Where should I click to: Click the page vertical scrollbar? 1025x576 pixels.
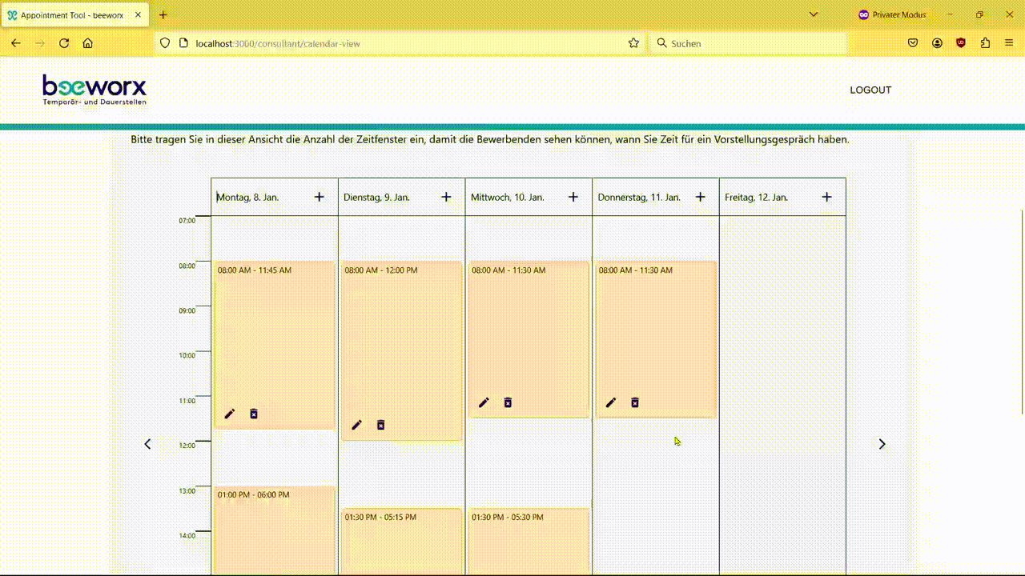tap(1021, 312)
